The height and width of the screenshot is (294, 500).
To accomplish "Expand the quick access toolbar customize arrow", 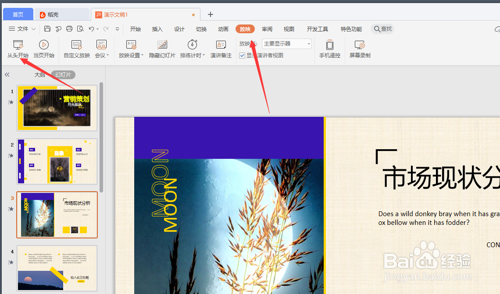I will [x=118, y=29].
